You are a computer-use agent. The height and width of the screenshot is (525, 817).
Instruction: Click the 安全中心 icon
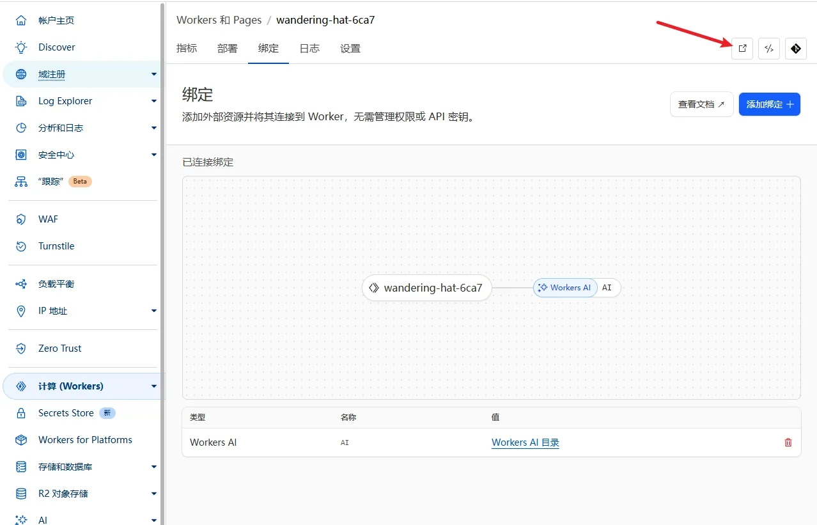(21, 155)
